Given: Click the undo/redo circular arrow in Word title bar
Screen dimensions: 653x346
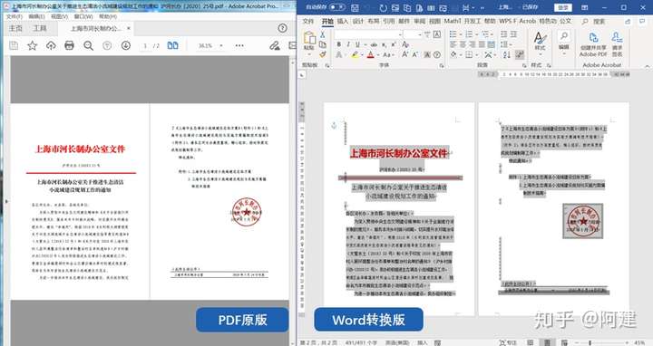Looking at the screenshot, I should click(383, 7).
